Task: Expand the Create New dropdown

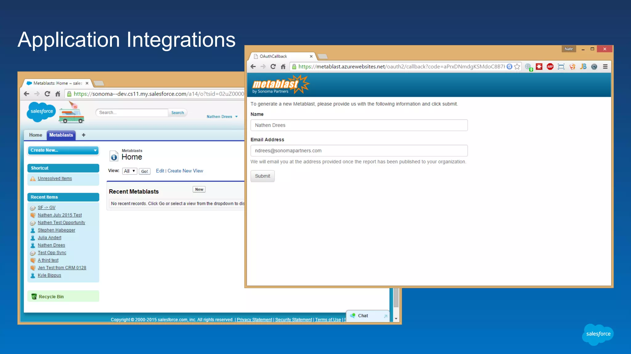Action: click(x=63, y=150)
